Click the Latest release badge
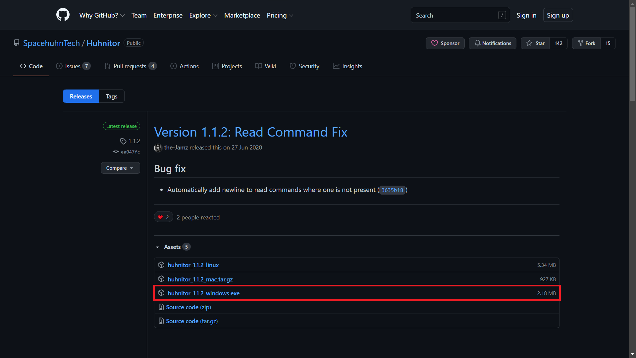This screenshot has width=636, height=358. click(122, 126)
